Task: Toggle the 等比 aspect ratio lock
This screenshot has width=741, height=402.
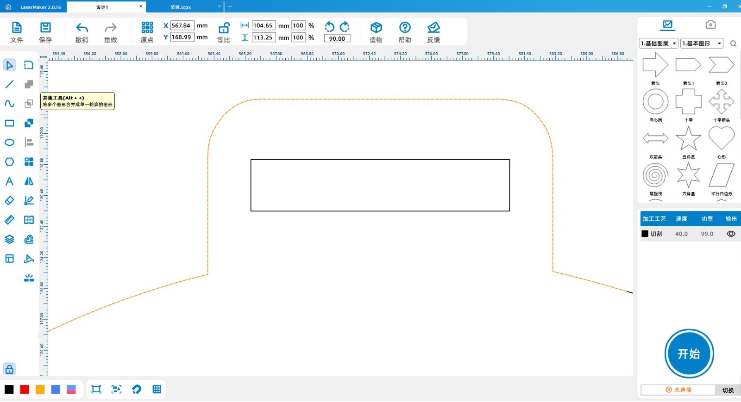Action: click(224, 28)
